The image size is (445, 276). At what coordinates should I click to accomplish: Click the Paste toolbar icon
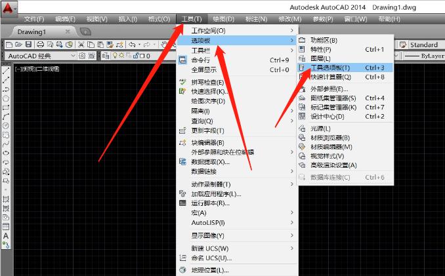pyautogui.click(x=100, y=45)
